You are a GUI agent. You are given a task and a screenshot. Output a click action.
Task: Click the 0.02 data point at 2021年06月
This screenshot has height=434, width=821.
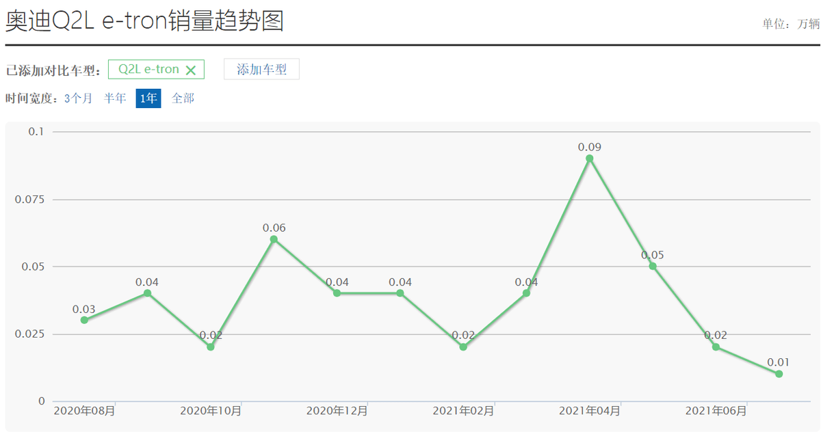click(x=716, y=347)
